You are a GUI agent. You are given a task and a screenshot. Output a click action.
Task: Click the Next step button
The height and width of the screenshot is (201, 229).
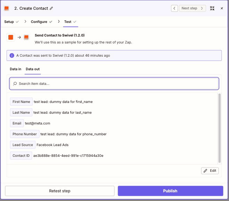192,8
